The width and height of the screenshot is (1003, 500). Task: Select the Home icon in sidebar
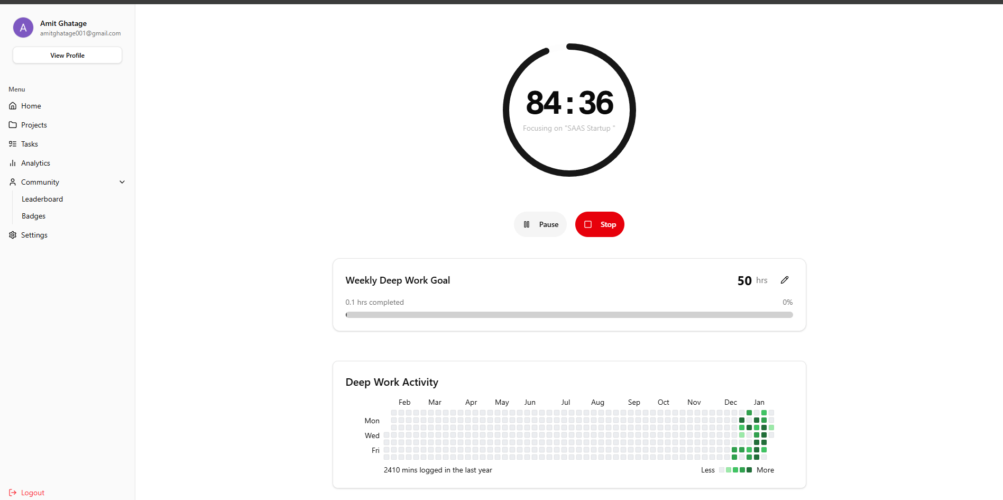point(12,106)
